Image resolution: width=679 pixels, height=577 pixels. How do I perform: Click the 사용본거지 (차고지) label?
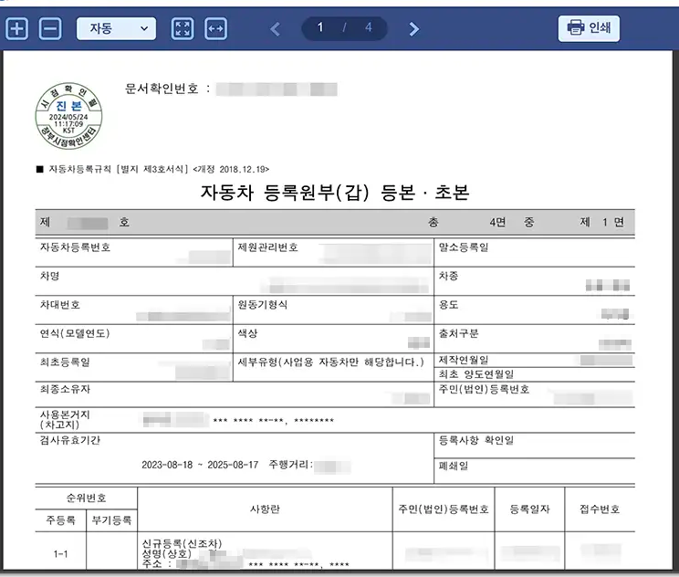point(65,419)
